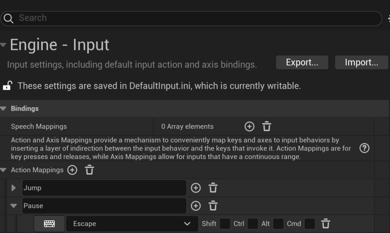Delete all Speech Mappings elements
This screenshot has width=390, height=233.
[267, 126]
